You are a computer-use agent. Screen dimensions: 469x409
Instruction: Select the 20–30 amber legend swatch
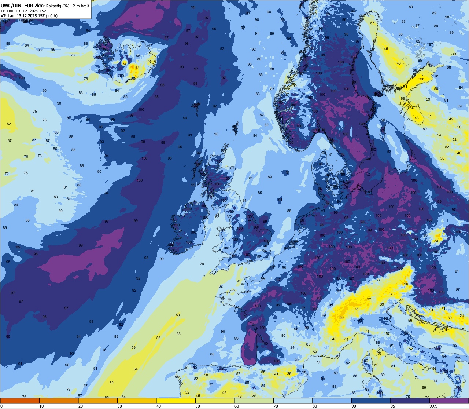98,401
